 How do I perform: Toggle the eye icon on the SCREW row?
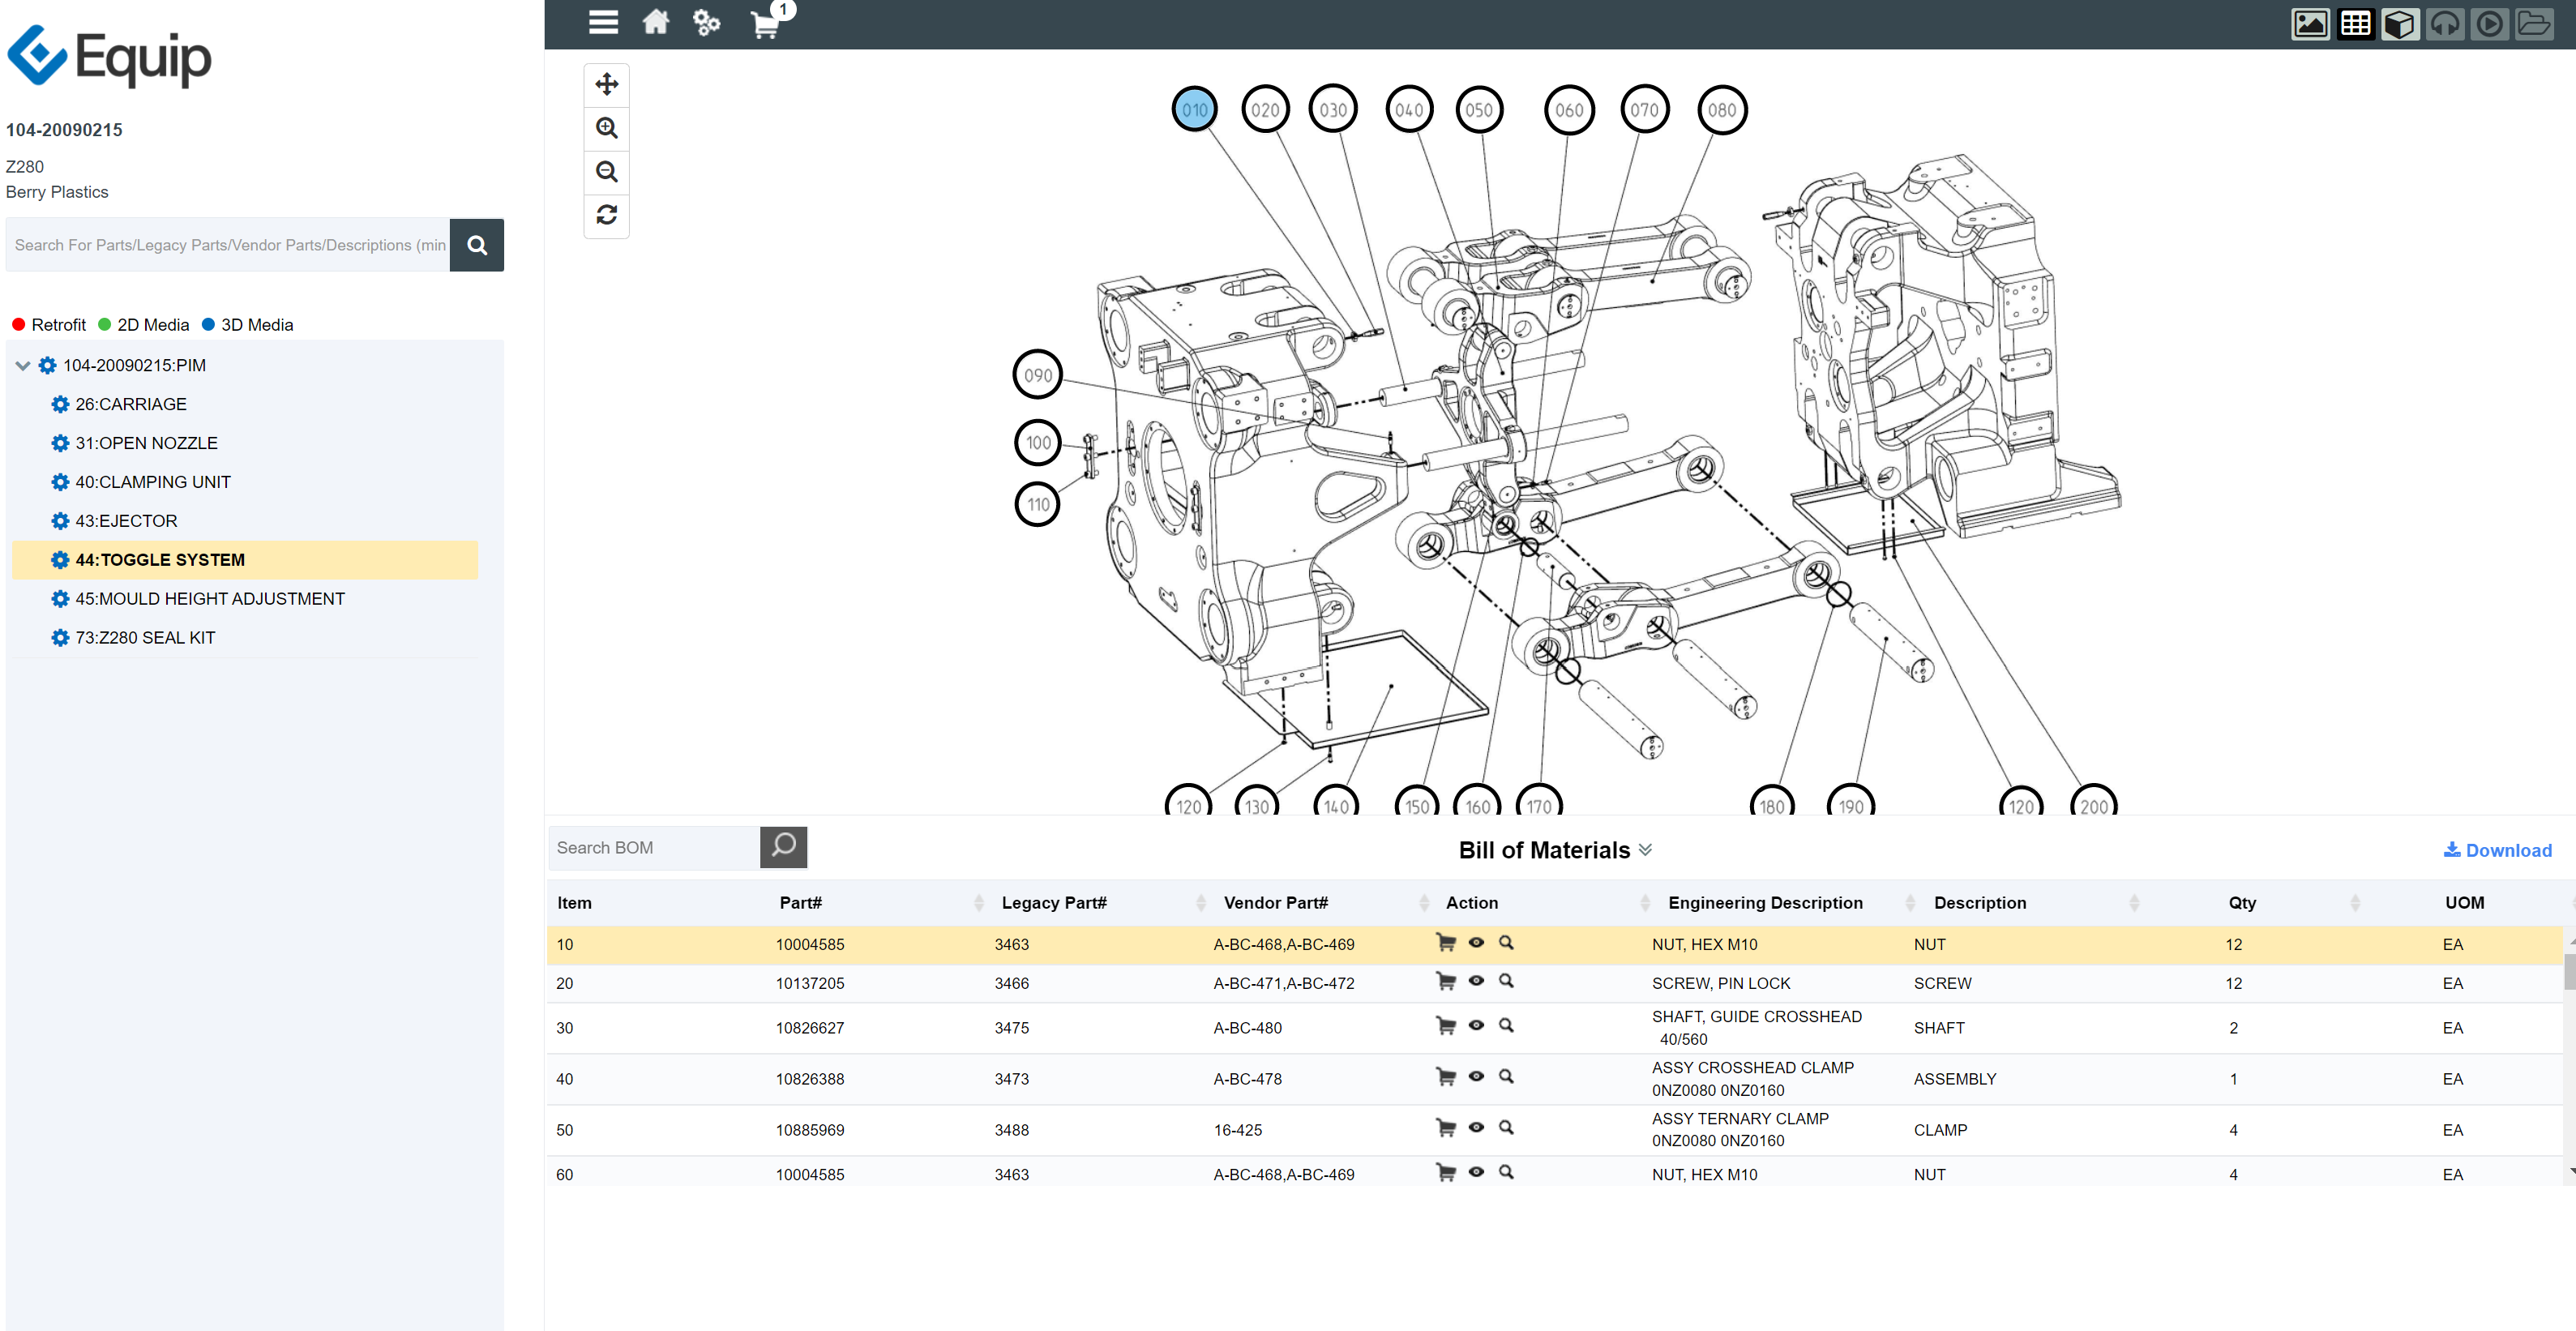[x=1476, y=981]
